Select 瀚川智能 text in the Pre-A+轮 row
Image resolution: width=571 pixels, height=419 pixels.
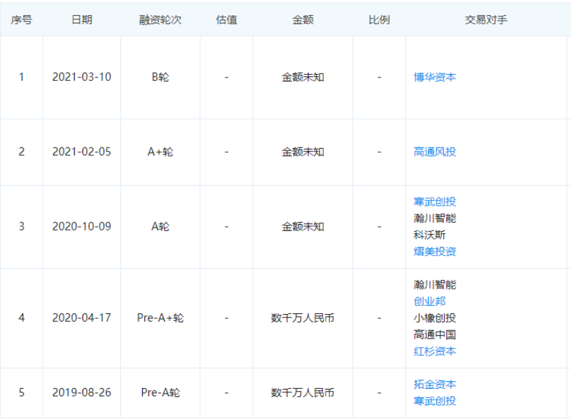pos(434,285)
